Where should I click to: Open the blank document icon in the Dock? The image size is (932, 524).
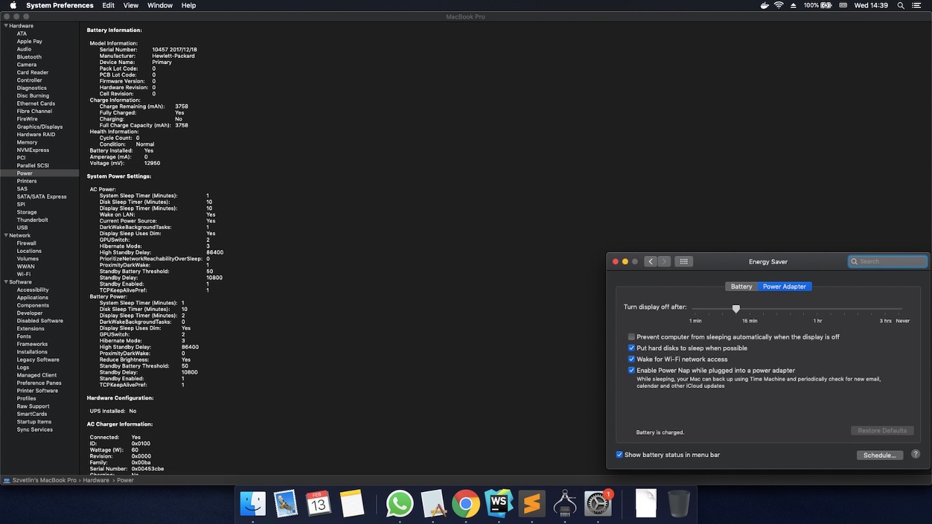click(645, 504)
